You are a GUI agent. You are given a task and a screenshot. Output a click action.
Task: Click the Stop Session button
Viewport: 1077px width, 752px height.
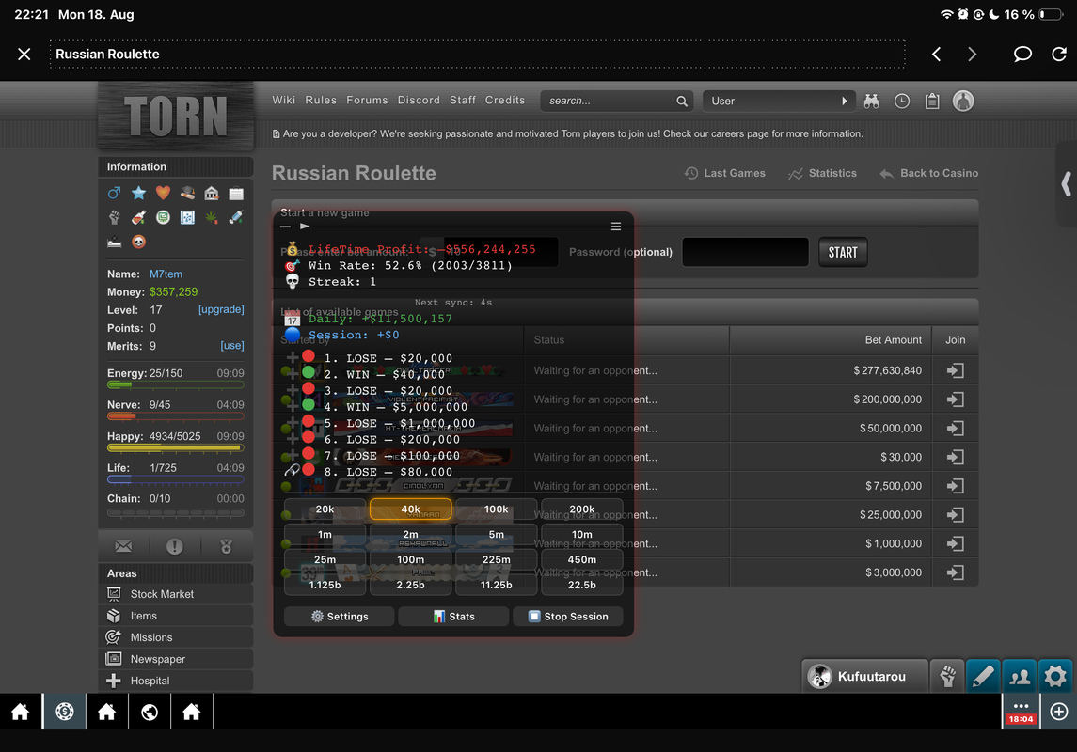click(x=568, y=616)
